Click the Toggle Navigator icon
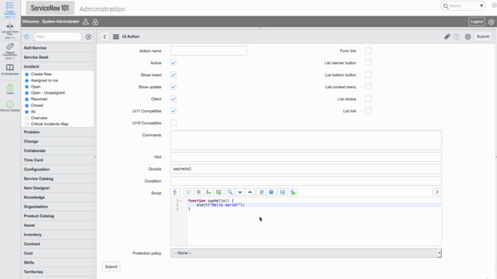 (10, 5)
